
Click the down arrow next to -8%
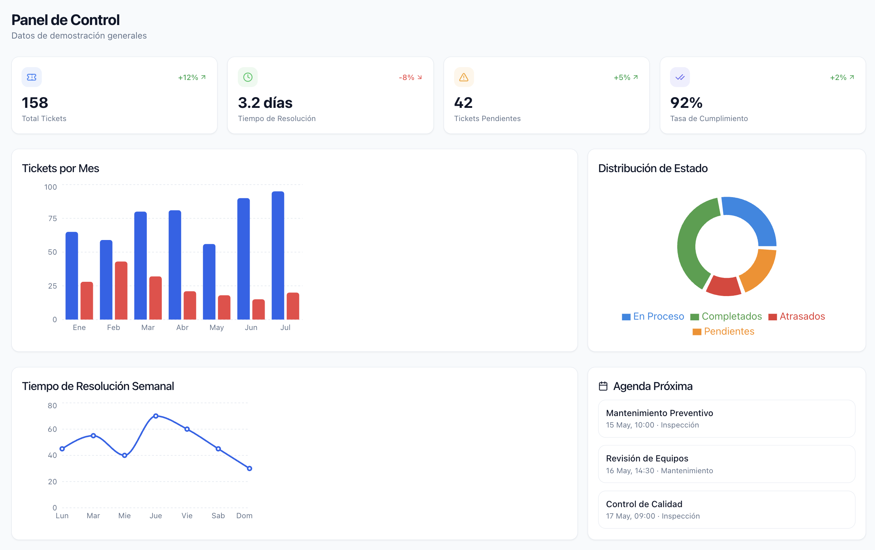(x=420, y=77)
